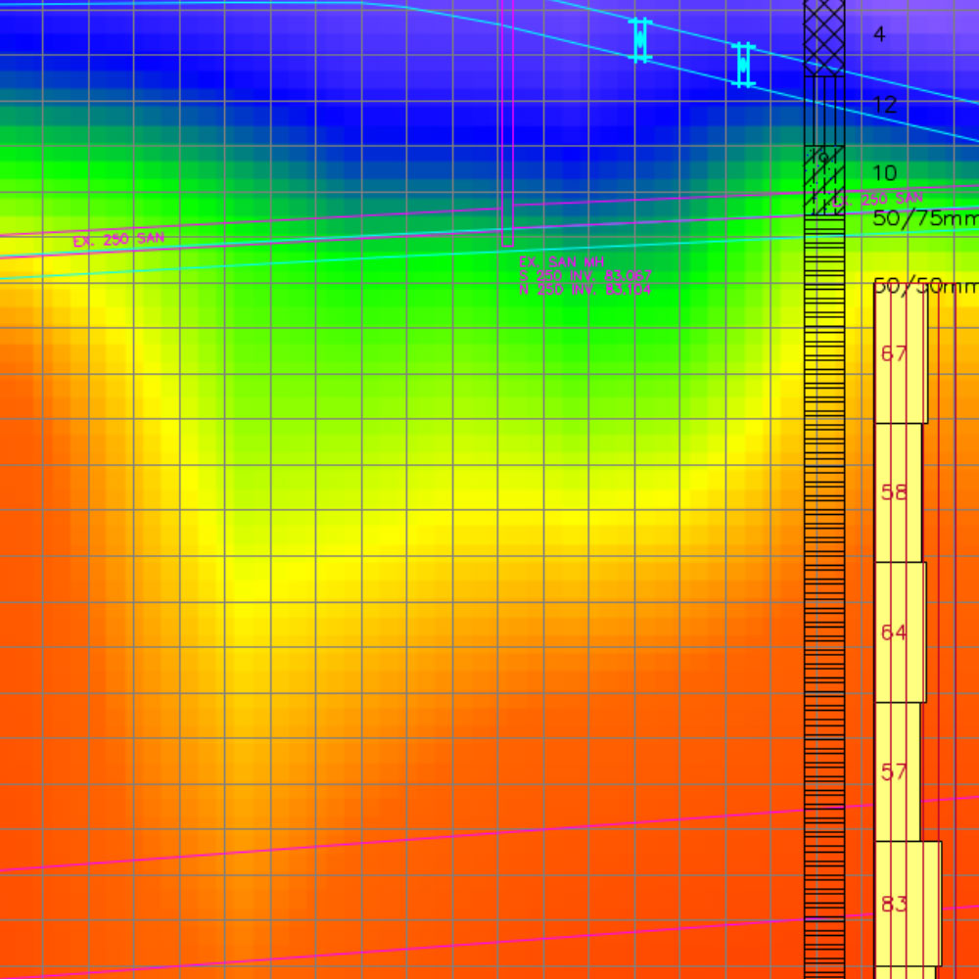
Task: Click the 'N 250 INV. 83.104' text
Action: click(585, 289)
